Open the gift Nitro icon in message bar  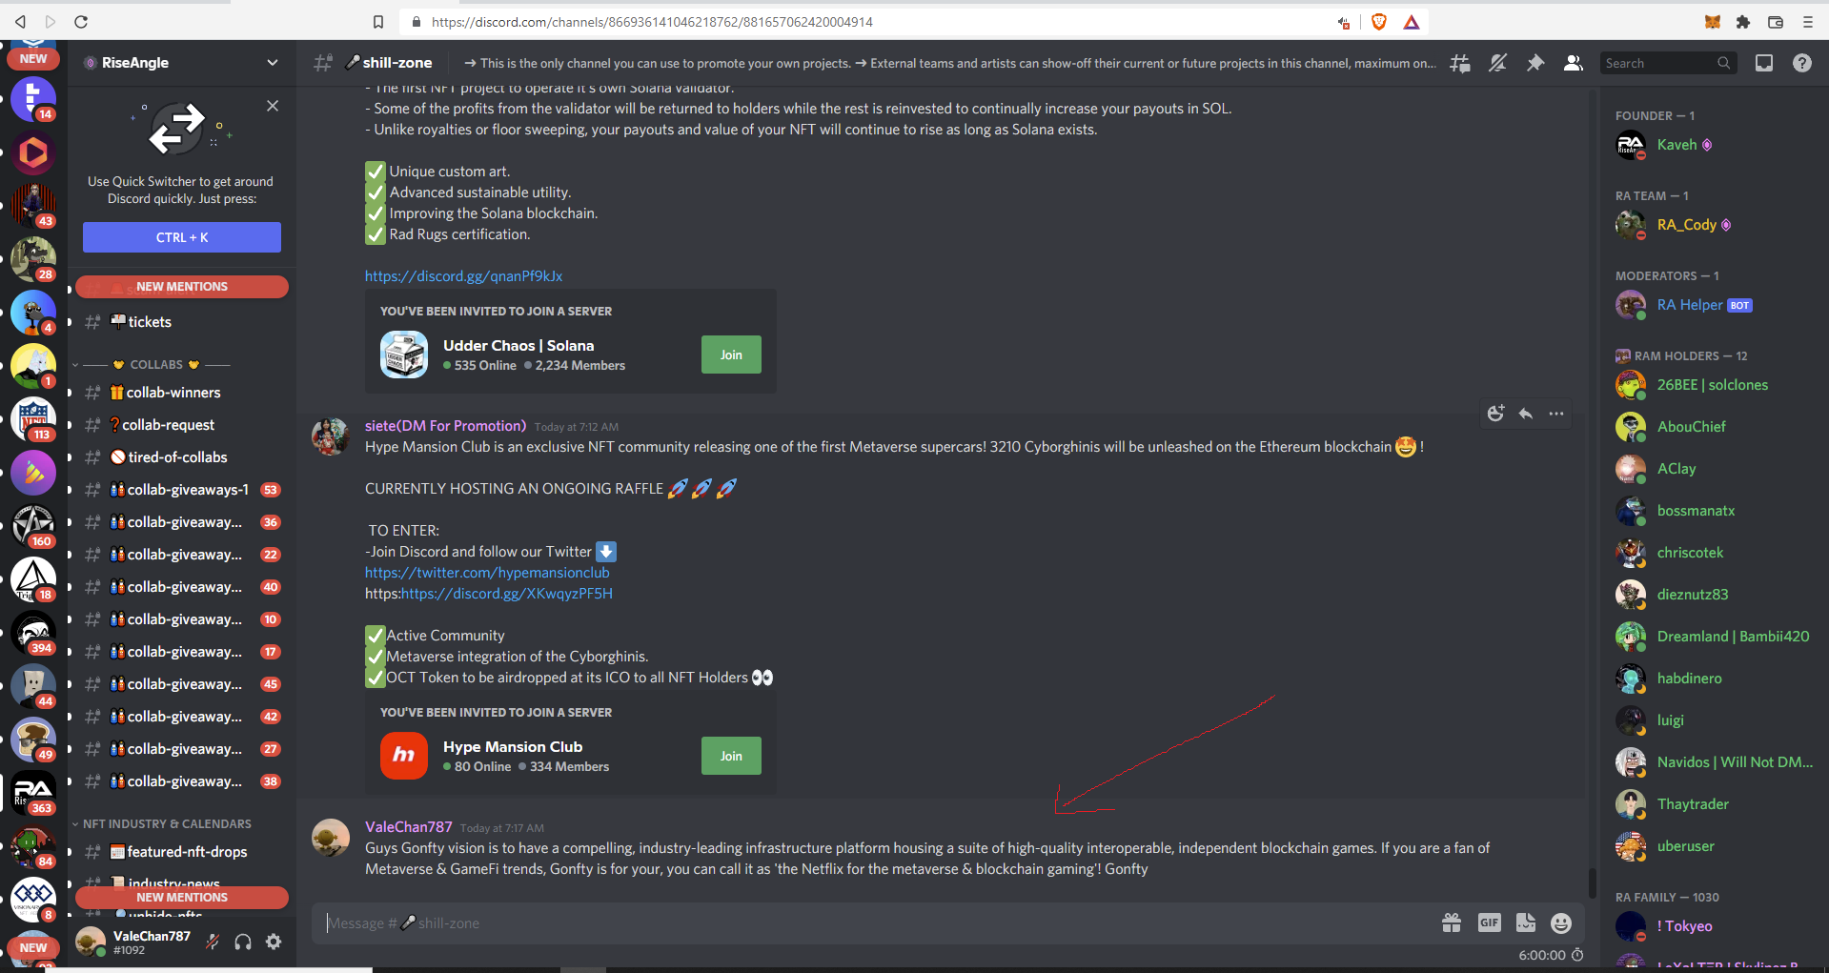[x=1452, y=922]
